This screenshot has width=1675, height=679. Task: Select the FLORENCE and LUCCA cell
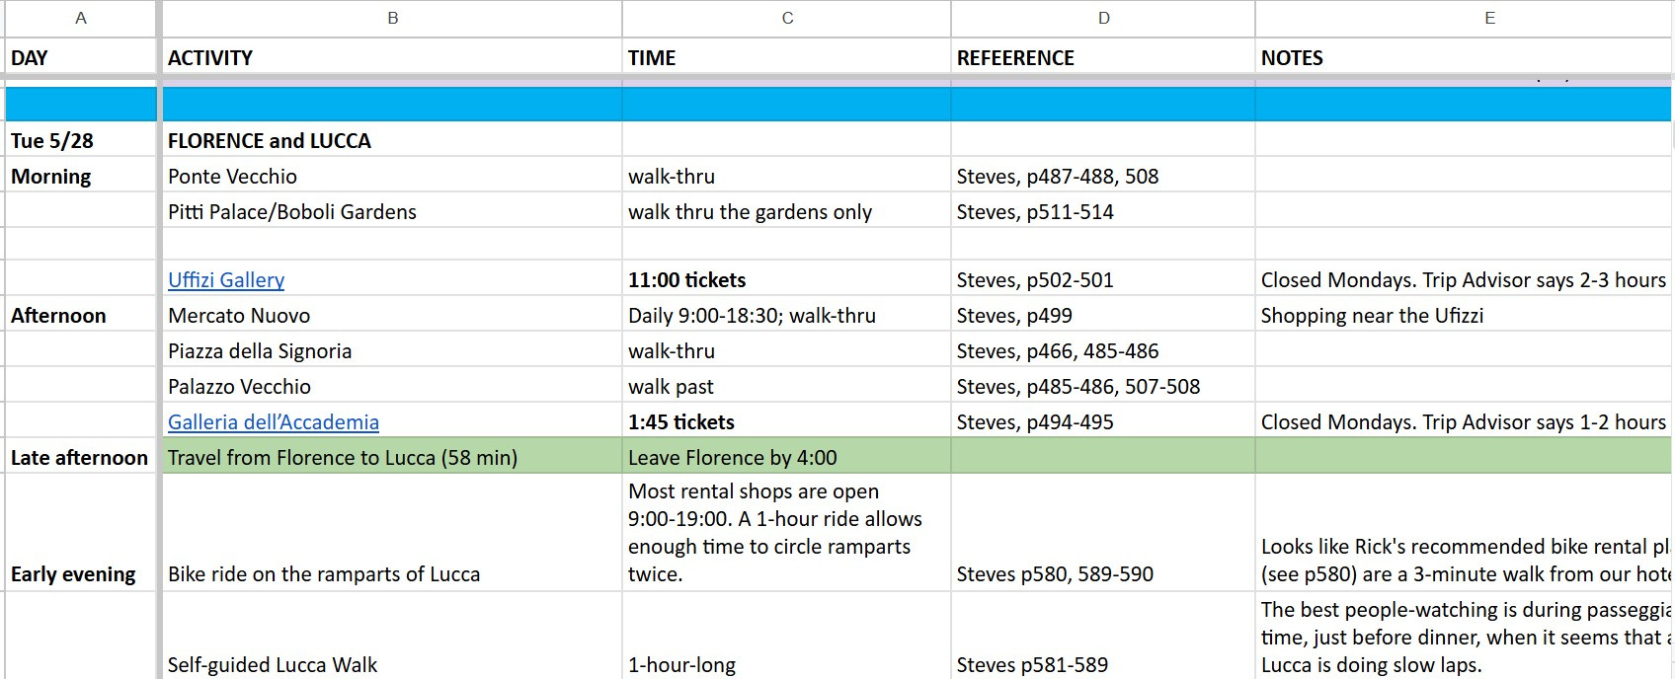point(392,140)
